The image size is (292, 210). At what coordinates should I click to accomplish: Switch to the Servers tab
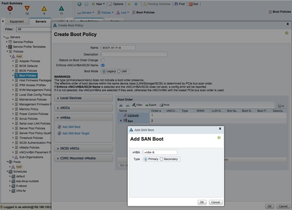coord(40,21)
